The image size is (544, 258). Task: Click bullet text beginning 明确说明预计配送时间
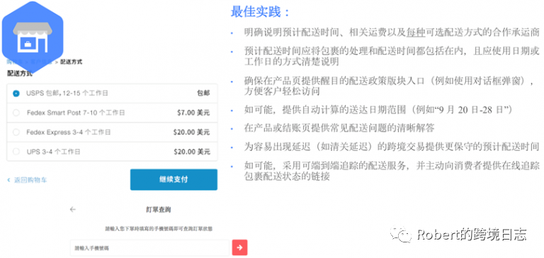pyautogui.click(x=392, y=33)
